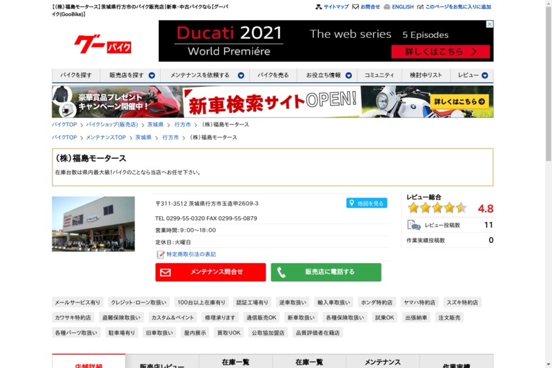Click バイクショップ(販売店) breadcrumb link
This screenshot has width=552, height=368.
(x=112, y=125)
